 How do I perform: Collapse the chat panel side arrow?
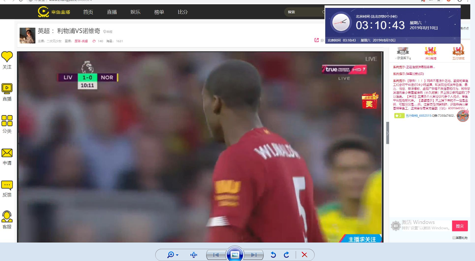387,133
